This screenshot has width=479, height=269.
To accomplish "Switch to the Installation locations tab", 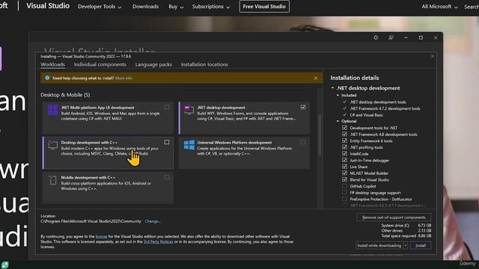I will pos(204,64).
